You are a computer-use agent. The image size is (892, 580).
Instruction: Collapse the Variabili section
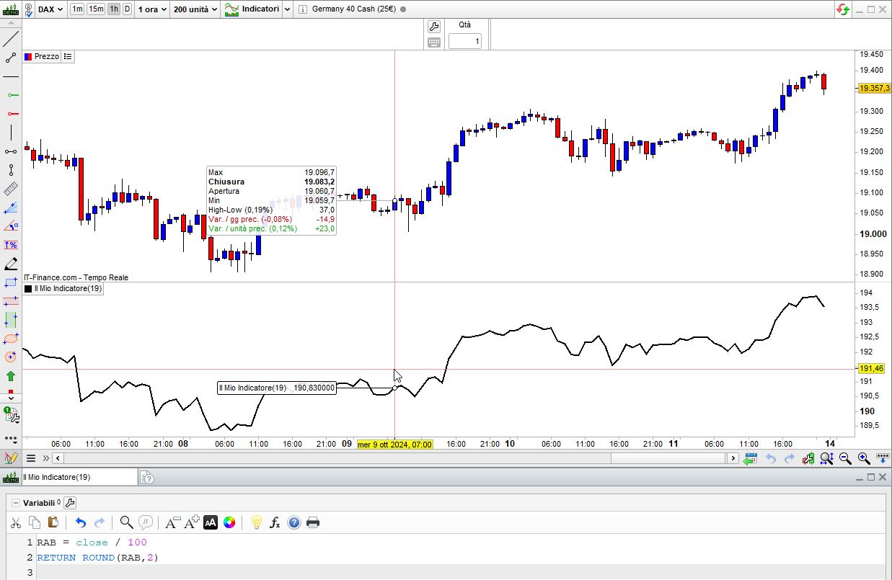point(15,502)
